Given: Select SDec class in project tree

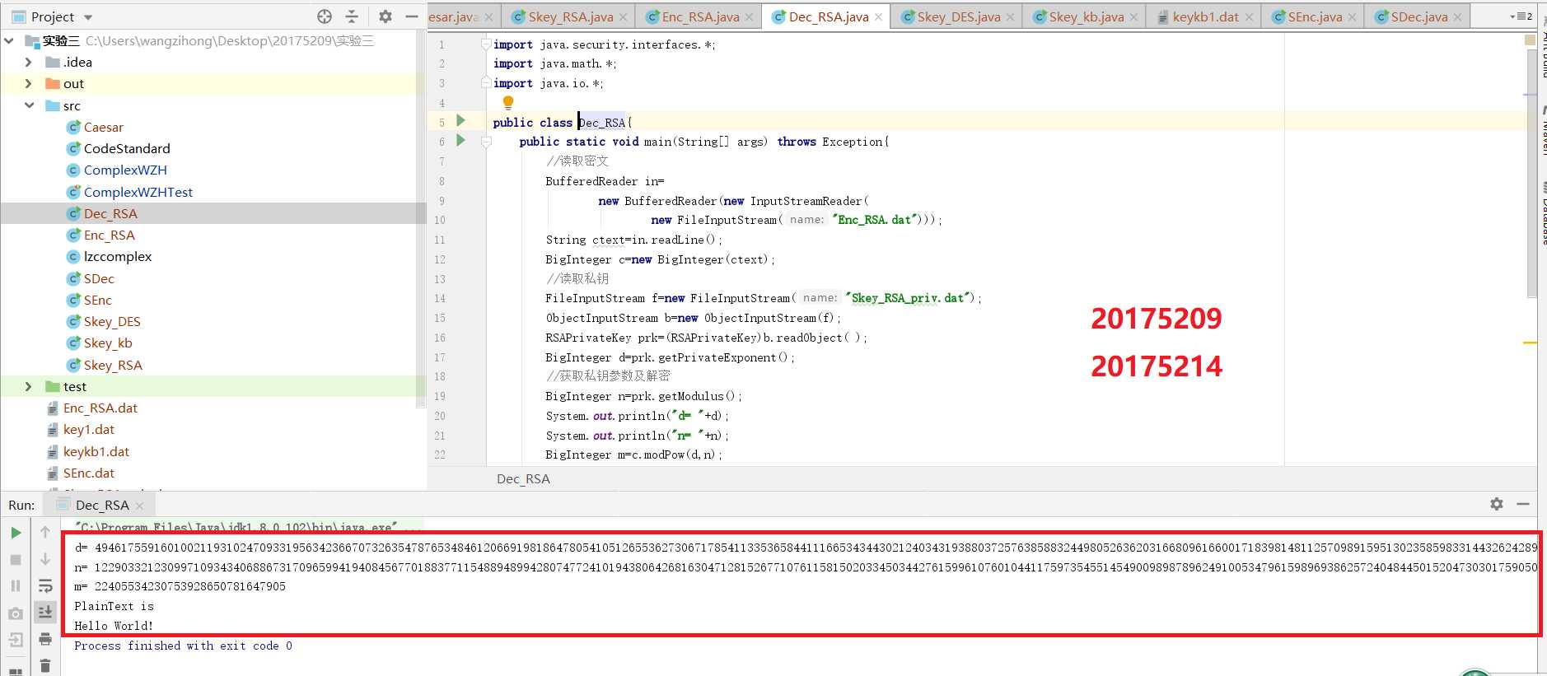Looking at the screenshot, I should [99, 278].
